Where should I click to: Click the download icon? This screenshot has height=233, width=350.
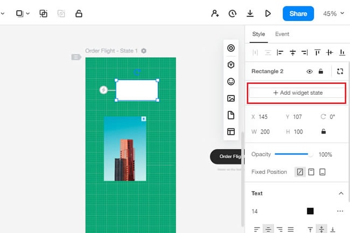tap(250, 13)
